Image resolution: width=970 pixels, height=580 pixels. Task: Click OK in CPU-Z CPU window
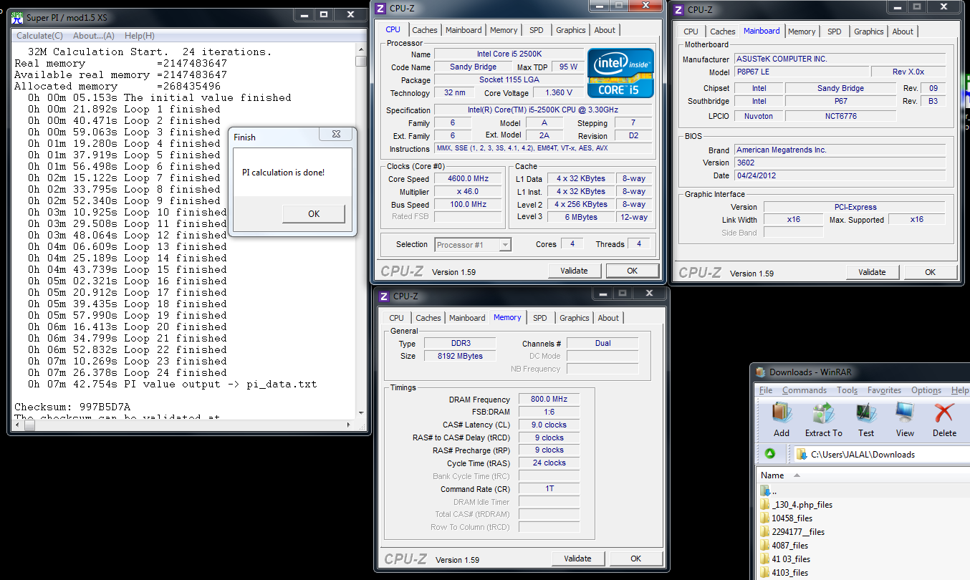(x=632, y=271)
